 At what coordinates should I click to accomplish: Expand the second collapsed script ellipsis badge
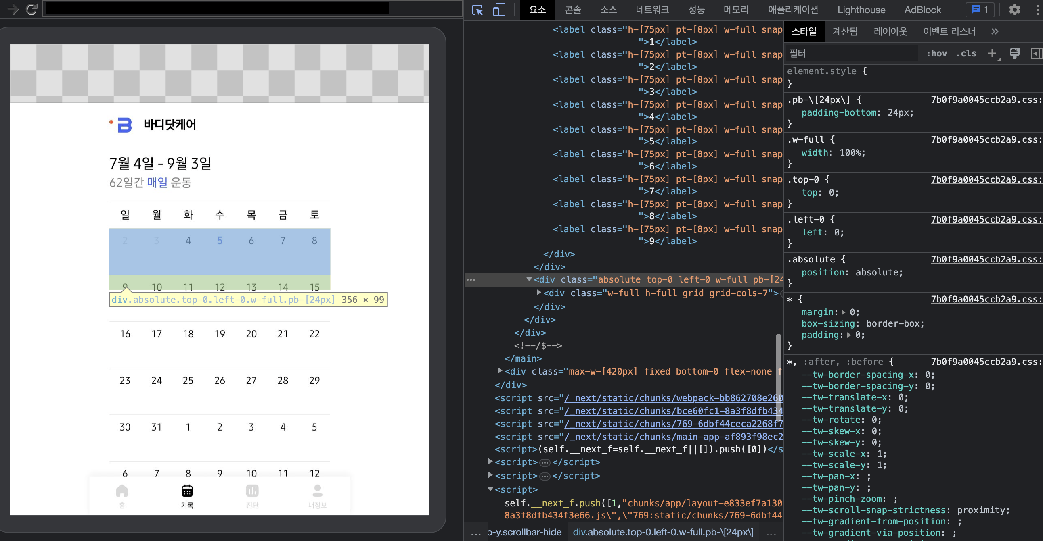[545, 476]
